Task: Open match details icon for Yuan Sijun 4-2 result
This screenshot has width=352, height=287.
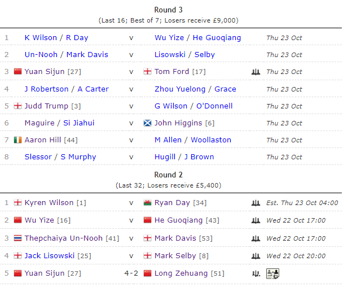Action: 272,273
